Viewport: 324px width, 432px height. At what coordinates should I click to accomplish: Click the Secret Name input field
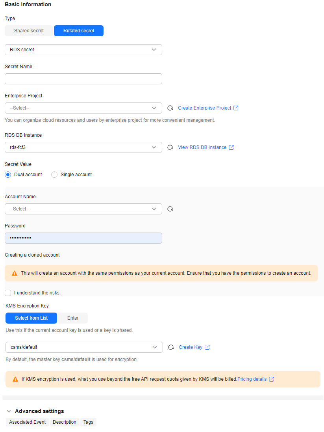[83, 79]
